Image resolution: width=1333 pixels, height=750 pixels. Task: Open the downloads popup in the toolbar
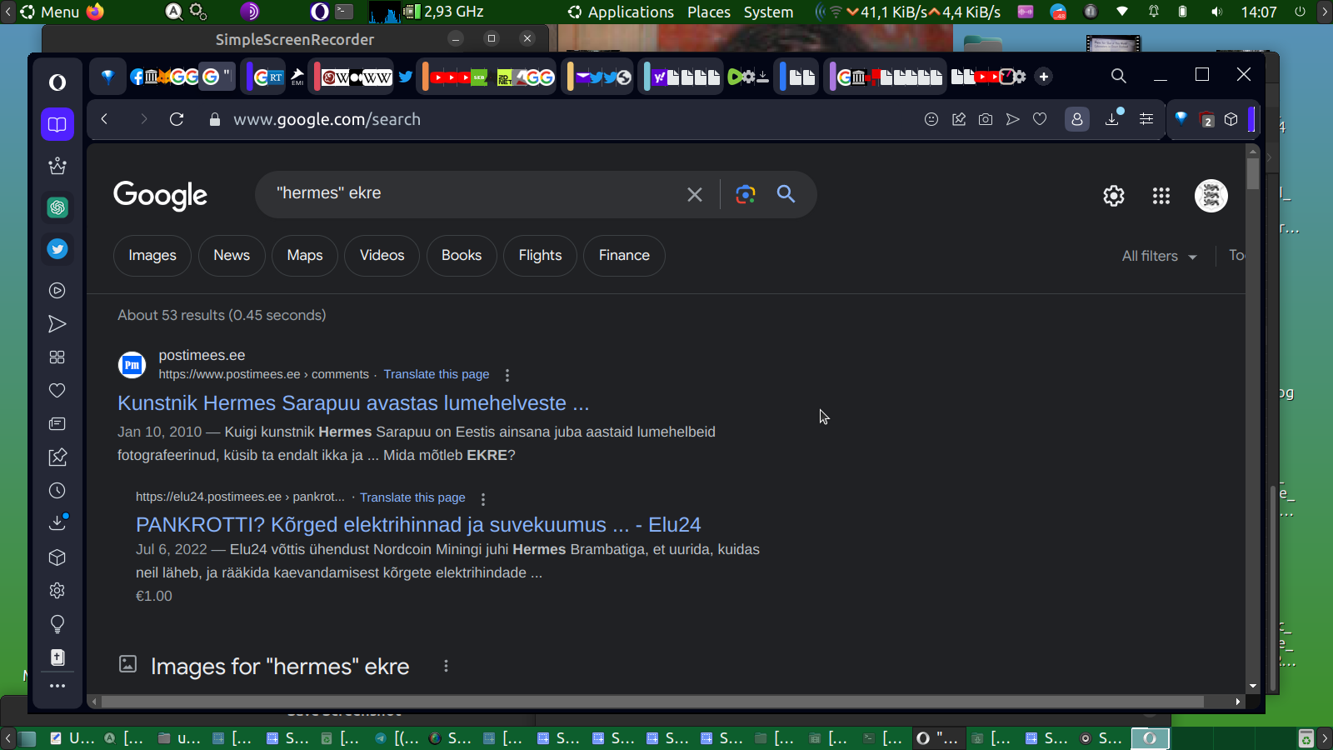pyautogui.click(x=1112, y=119)
